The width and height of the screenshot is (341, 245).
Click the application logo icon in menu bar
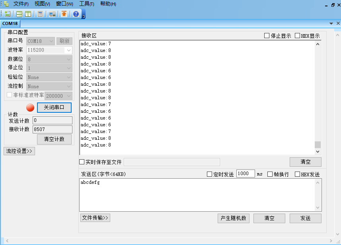pos(6,4)
